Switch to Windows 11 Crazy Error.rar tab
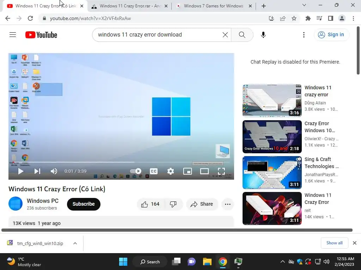The width and height of the screenshot is (361, 270). pos(130,6)
